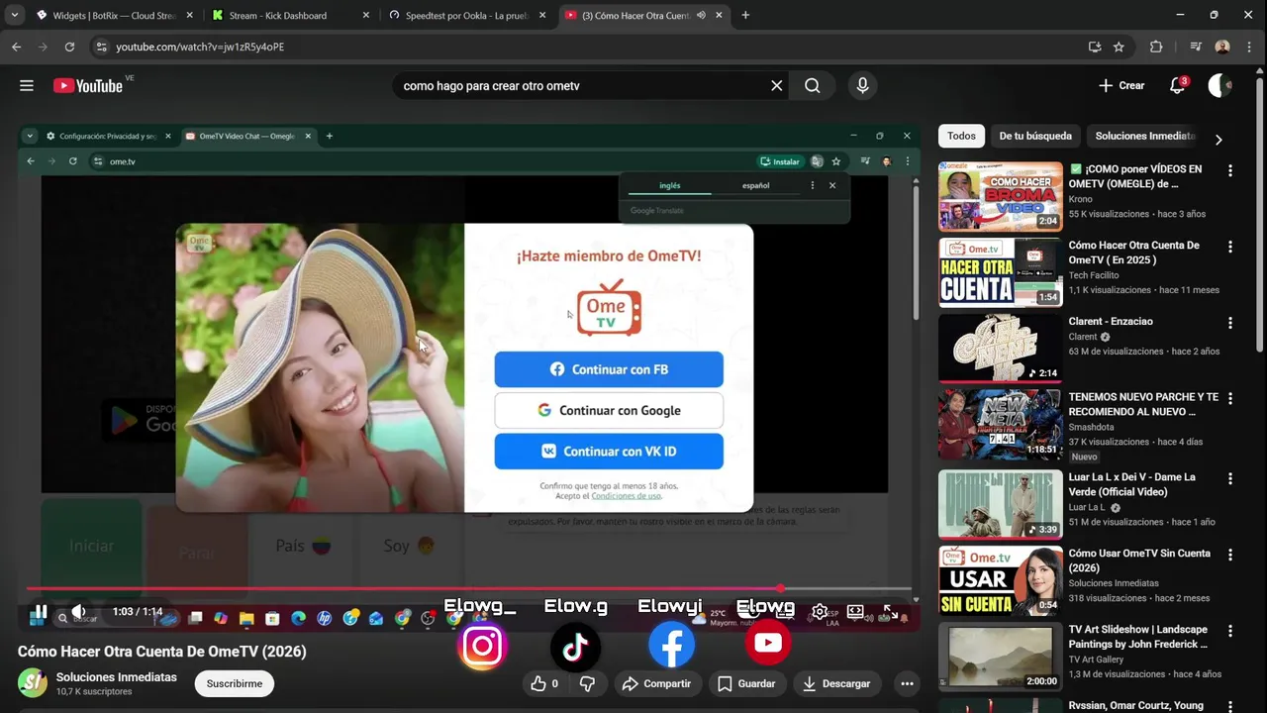Open options for Smashdota video
The height and width of the screenshot is (713, 1267).
[x=1230, y=398]
